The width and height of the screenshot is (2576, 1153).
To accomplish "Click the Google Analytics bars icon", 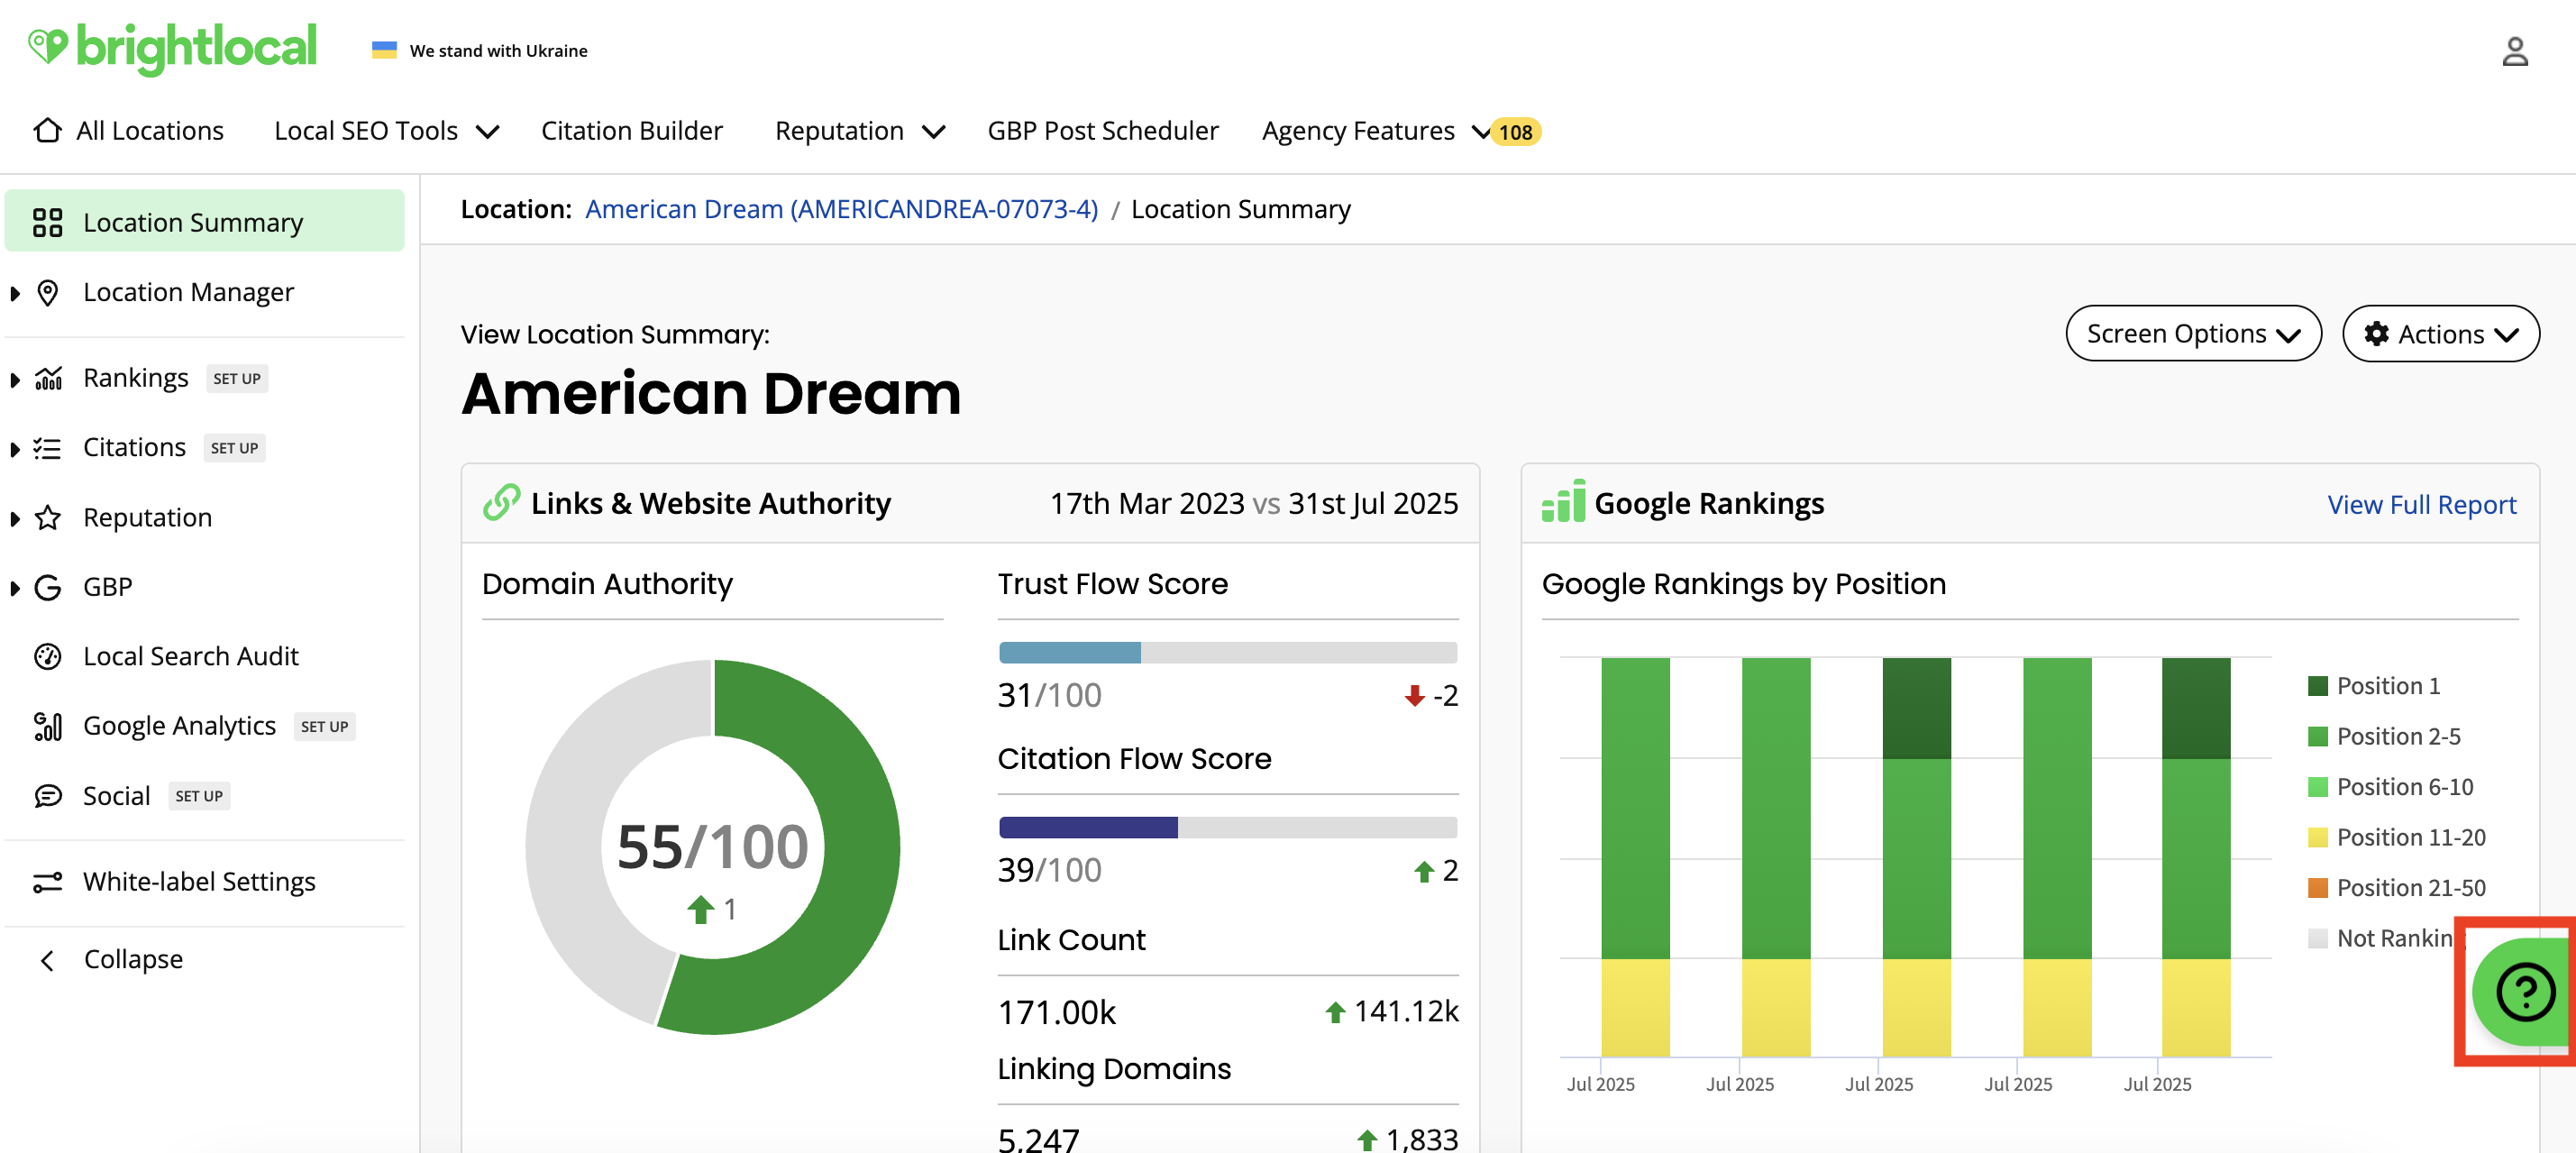I will click(x=47, y=726).
